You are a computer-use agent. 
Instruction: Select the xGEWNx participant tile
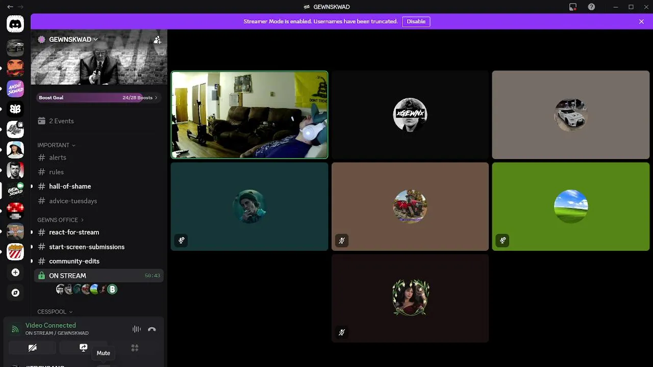pos(410,115)
